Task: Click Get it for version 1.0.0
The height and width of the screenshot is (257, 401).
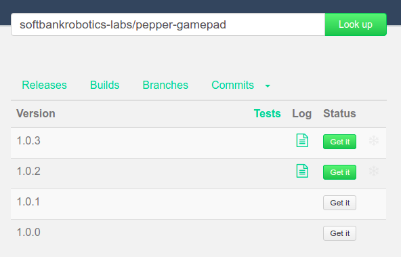Action: 339,233
